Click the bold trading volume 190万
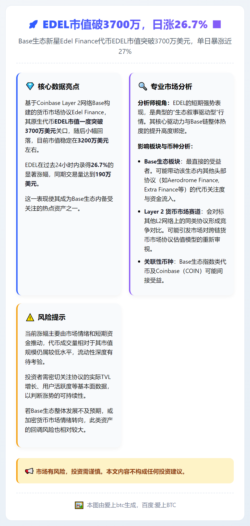The image size is (250, 526). coord(103,174)
